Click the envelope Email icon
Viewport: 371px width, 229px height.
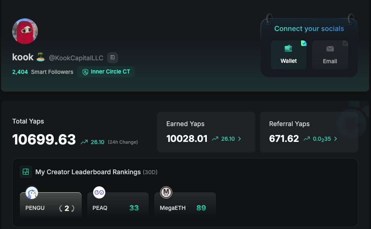click(x=330, y=49)
